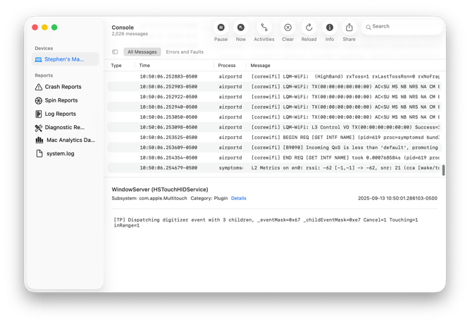Viewport: 470px width, 324px height.
Task: Click the Reports sidebar section header
Action: coord(44,76)
